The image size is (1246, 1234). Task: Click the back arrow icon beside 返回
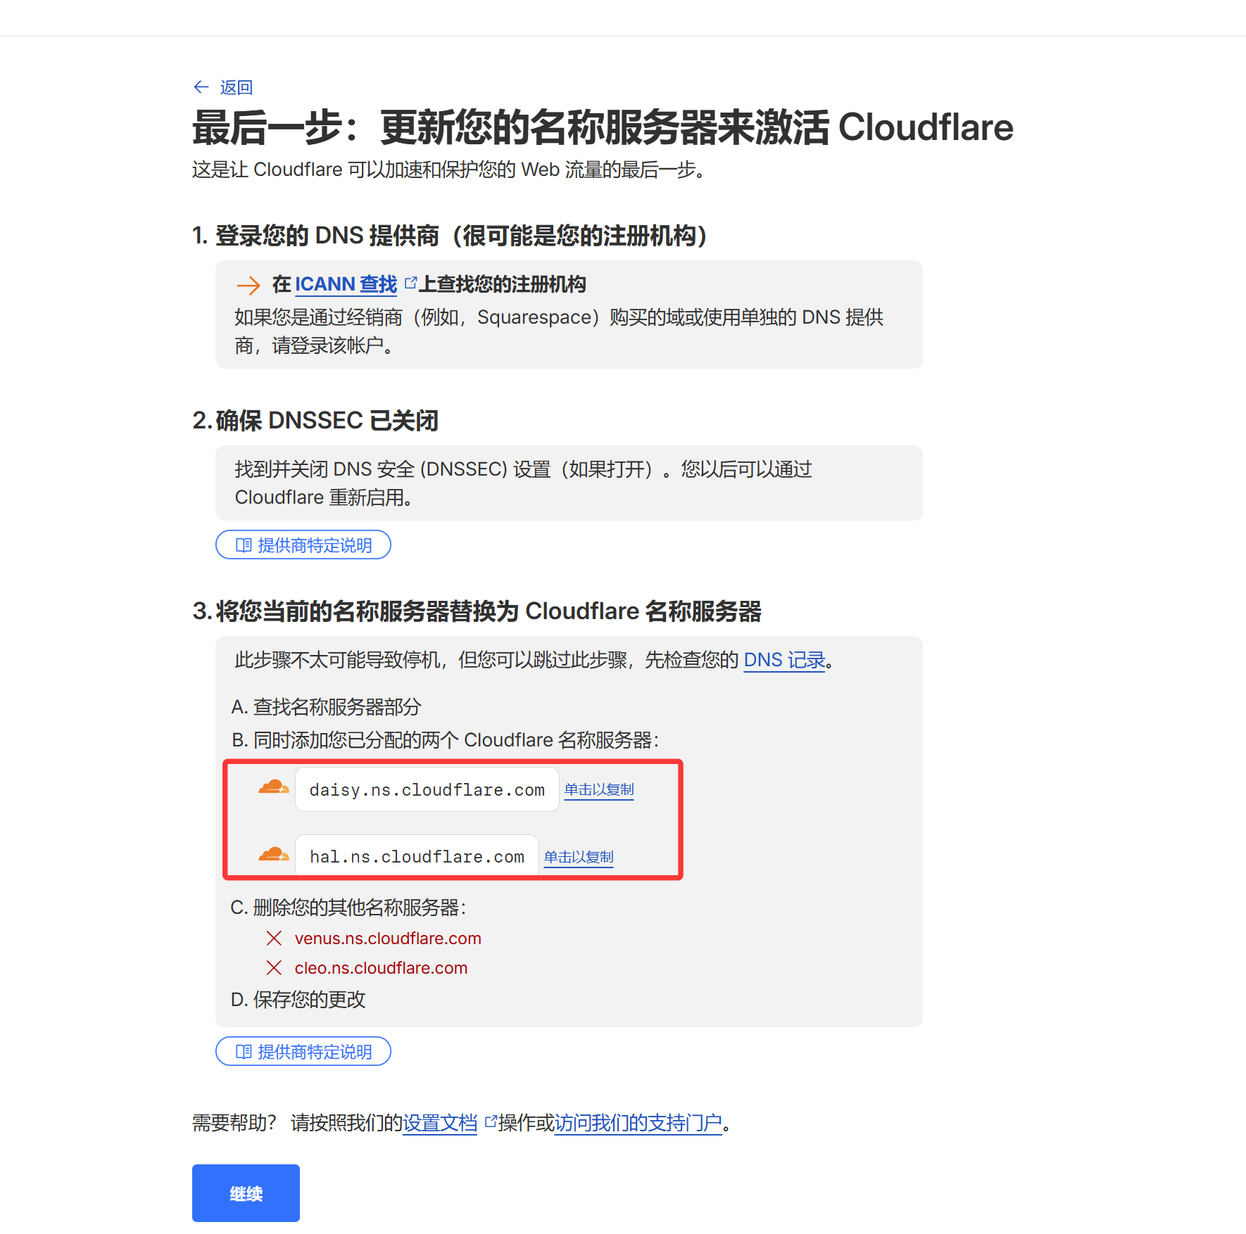pos(201,87)
